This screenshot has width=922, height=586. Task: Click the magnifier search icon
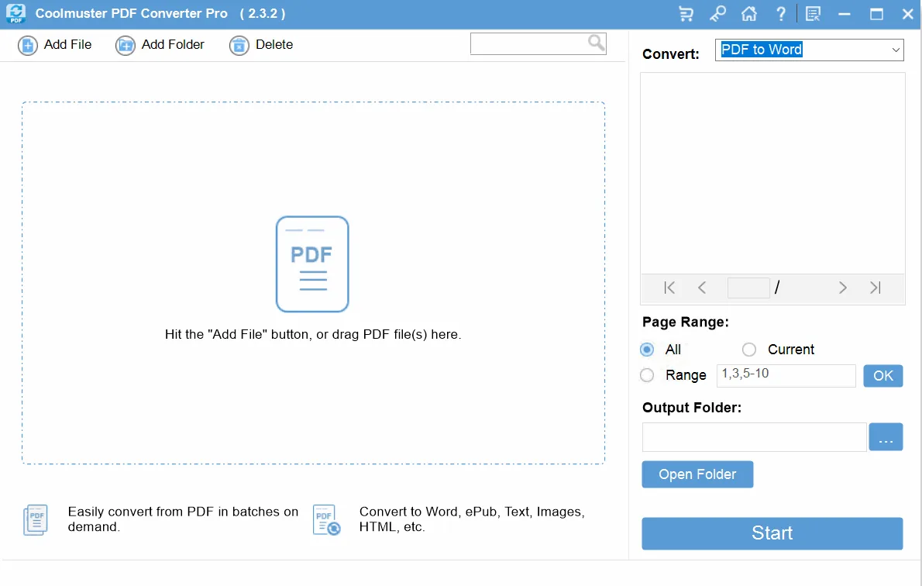click(597, 43)
